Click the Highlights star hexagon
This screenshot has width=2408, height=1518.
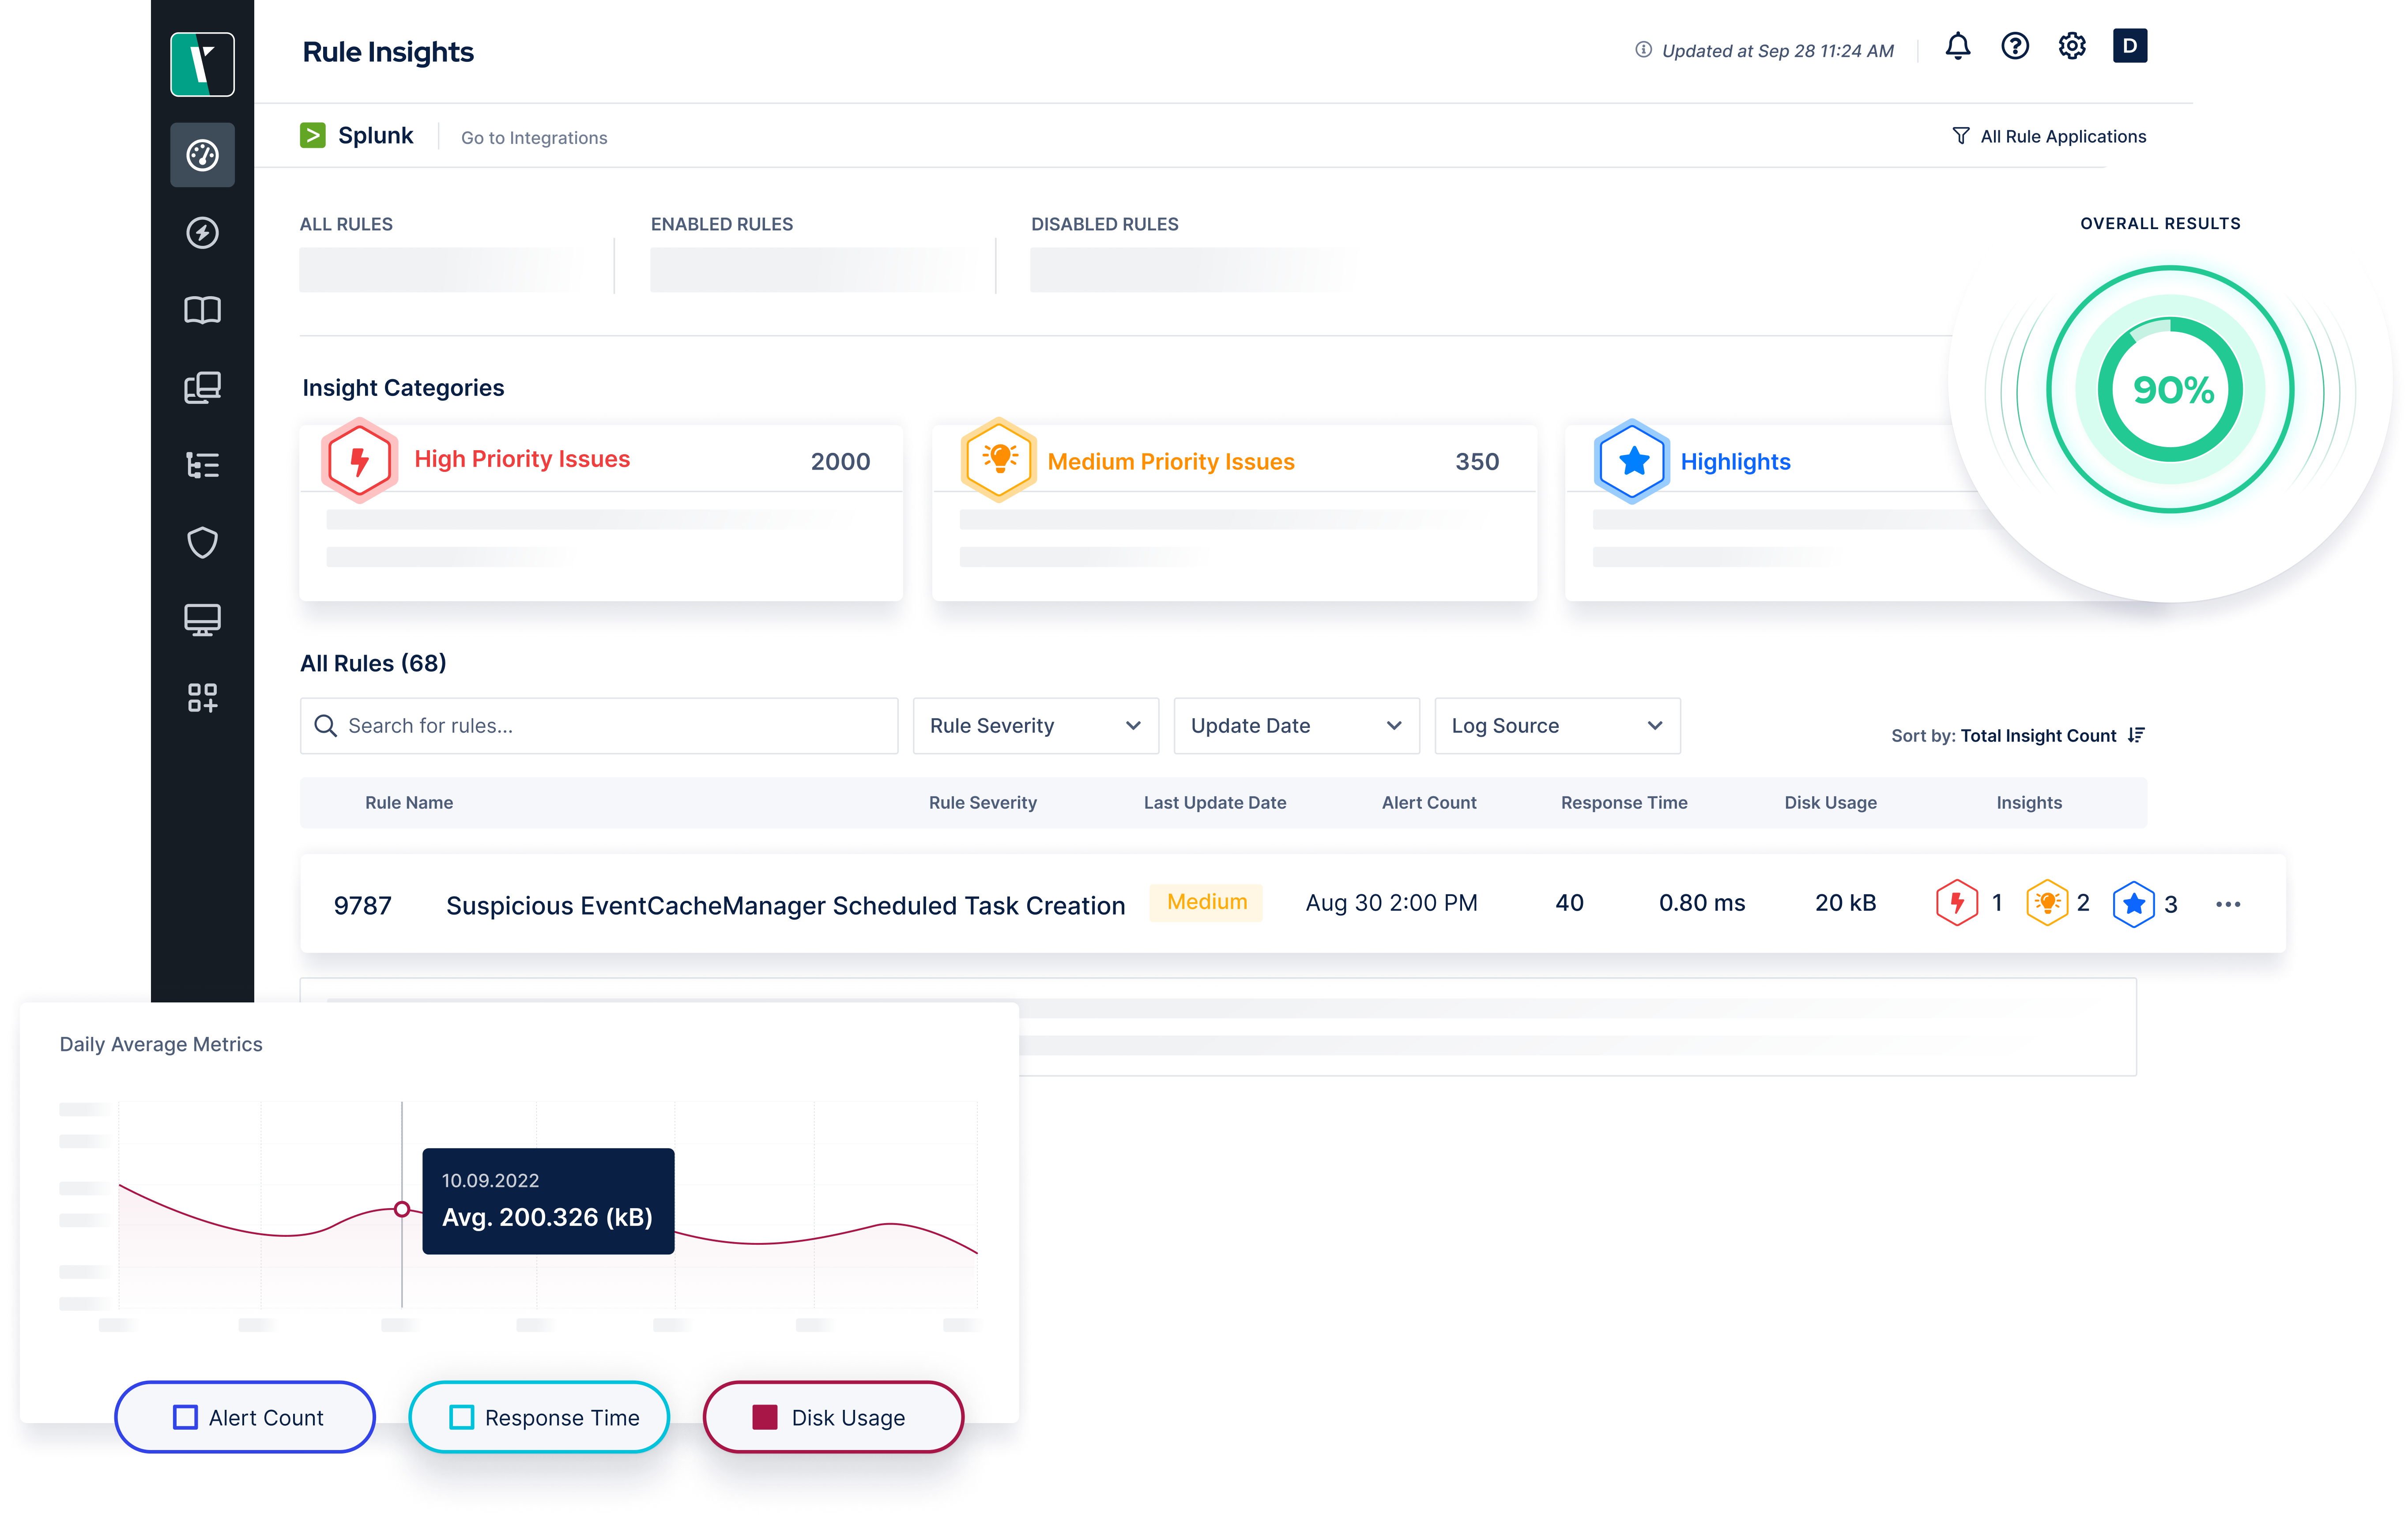click(1632, 461)
